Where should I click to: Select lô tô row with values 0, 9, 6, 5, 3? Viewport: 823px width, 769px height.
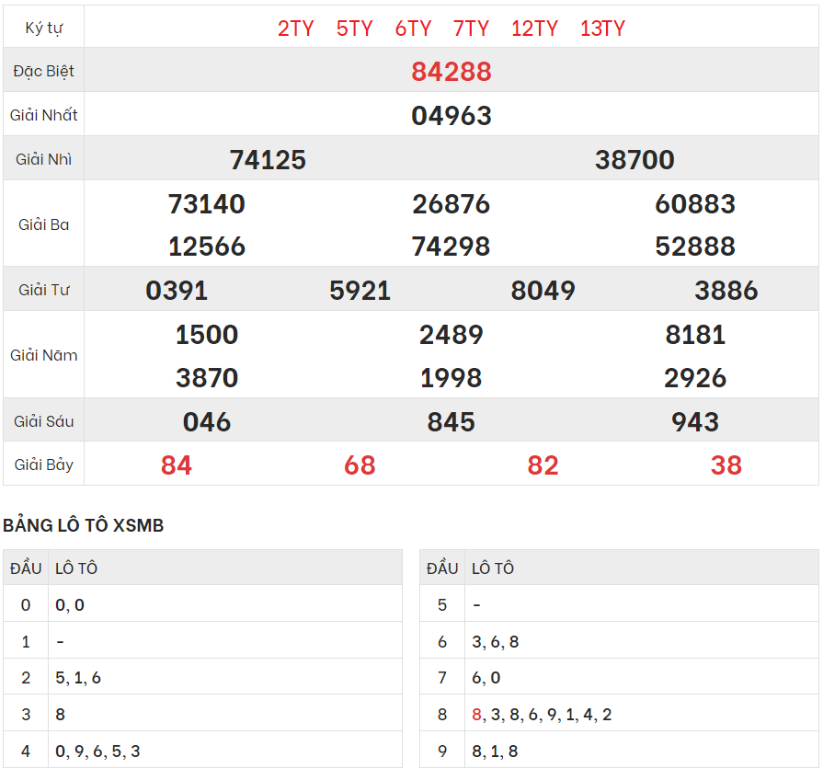click(x=97, y=752)
